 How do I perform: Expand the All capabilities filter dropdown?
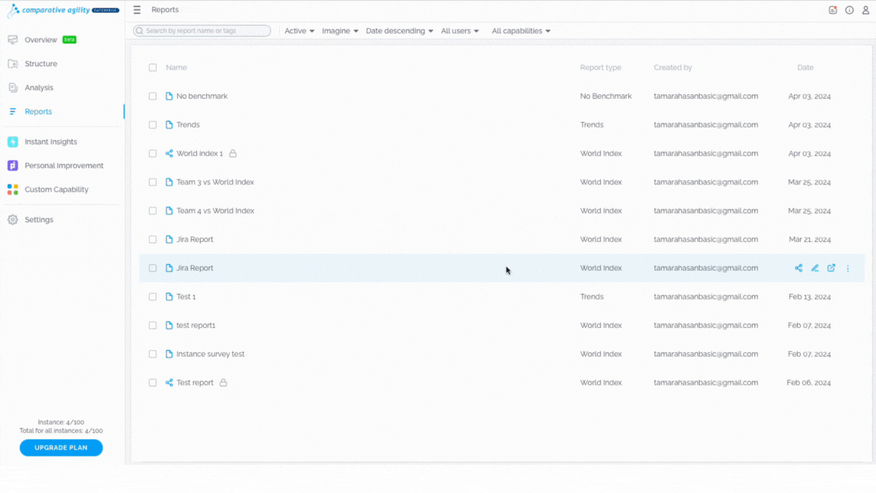coord(521,30)
